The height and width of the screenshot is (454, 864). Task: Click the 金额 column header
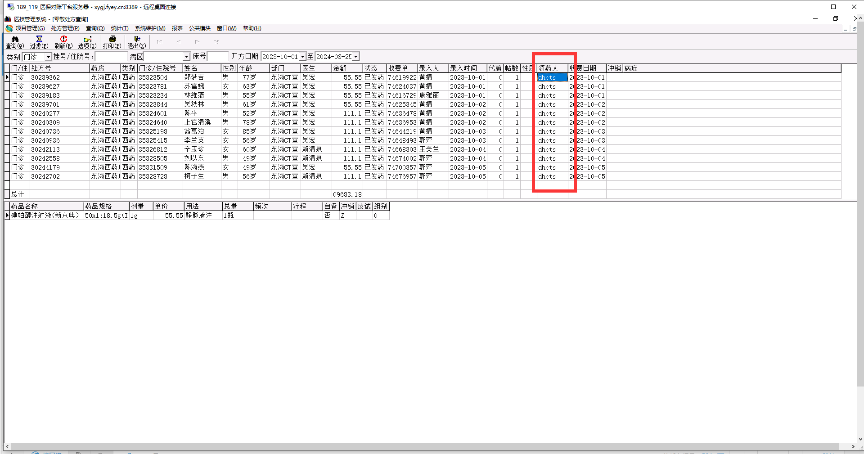pyautogui.click(x=347, y=68)
